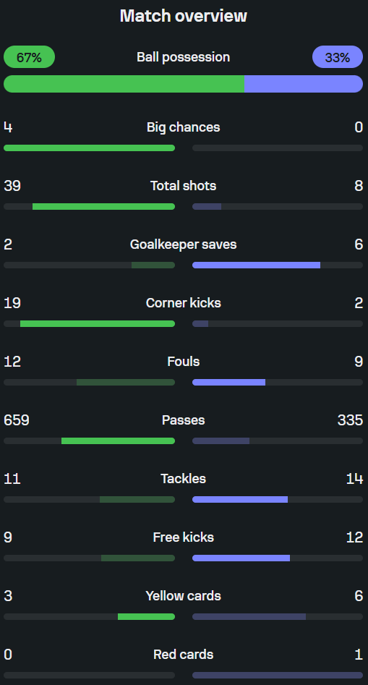Viewport: 368px width, 685px height.
Task: Select the Big chances label
Action: tap(184, 127)
